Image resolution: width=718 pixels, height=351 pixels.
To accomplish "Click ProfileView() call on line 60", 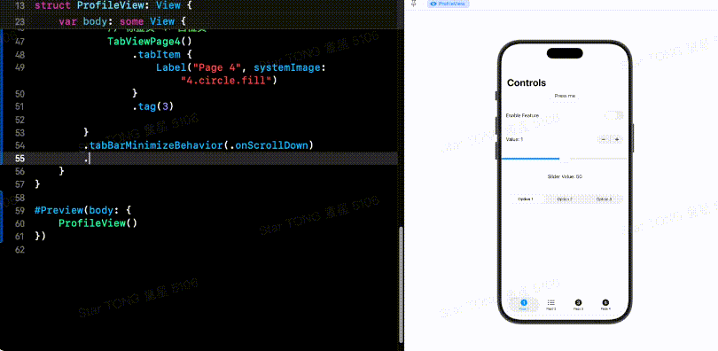I will (x=98, y=223).
